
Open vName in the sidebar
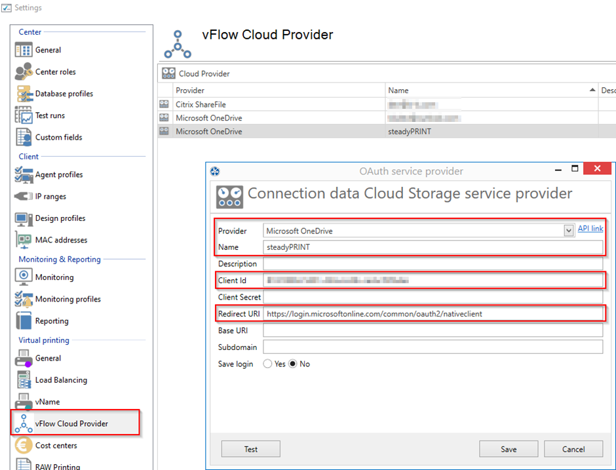point(48,402)
